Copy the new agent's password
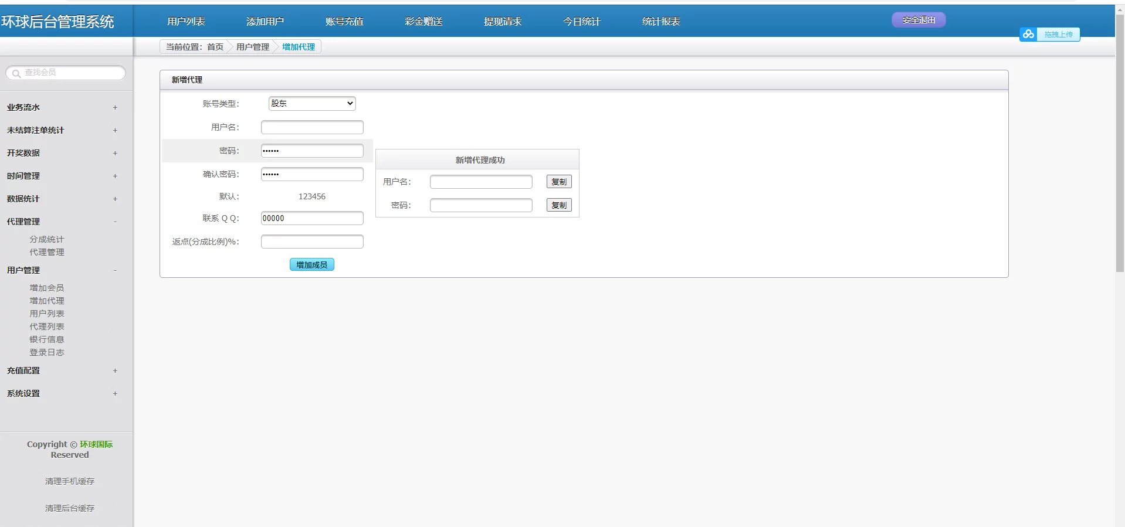 559,205
